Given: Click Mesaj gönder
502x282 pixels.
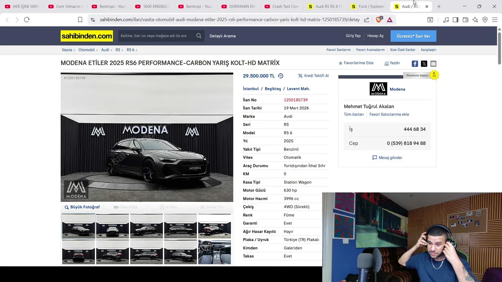Looking at the screenshot, I should pyautogui.click(x=387, y=157).
